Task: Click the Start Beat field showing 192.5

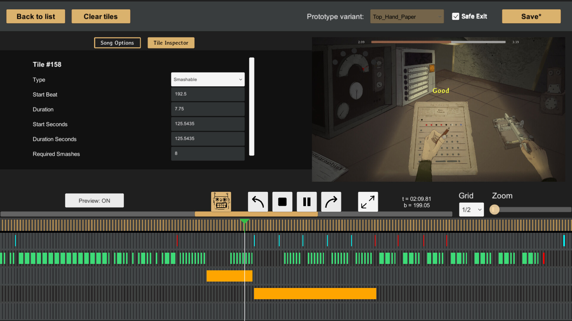Action: (208, 94)
